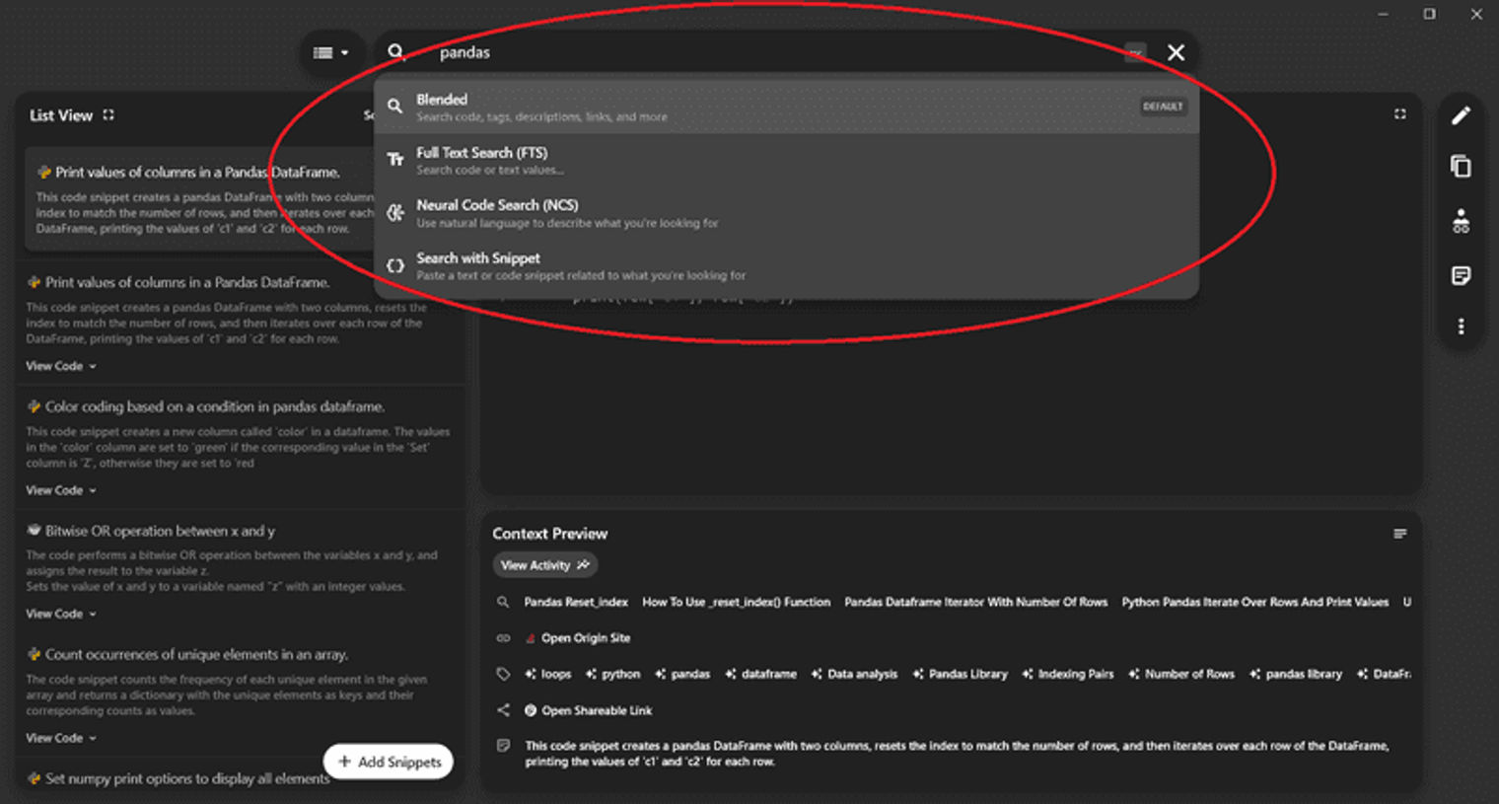Viewport: 1499px width, 804px height.
Task: Click the magnifier icon in the search bar
Action: tap(395, 52)
